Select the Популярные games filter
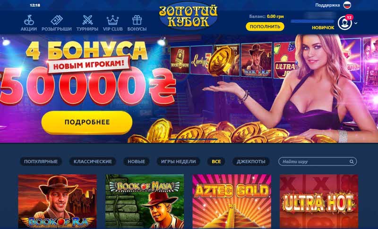 click(41, 162)
